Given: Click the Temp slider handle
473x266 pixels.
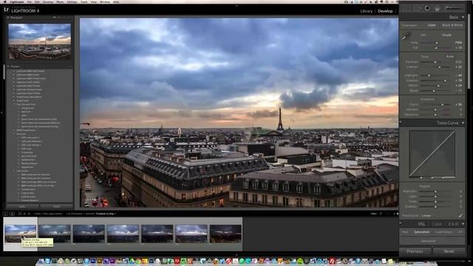Looking at the screenshot, I should tap(437, 43).
